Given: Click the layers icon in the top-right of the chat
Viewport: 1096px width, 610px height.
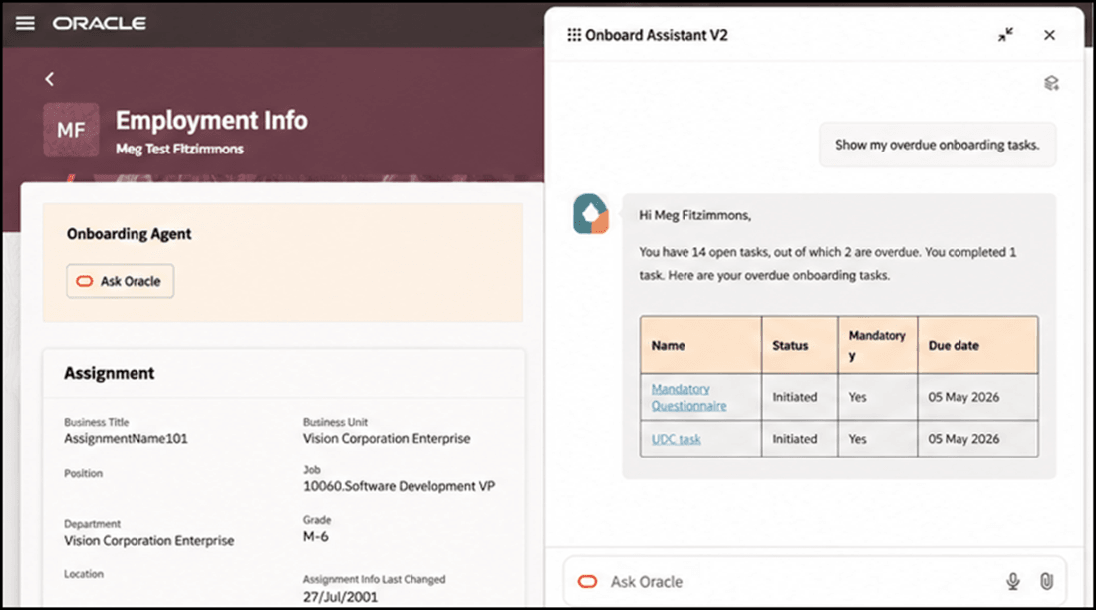Looking at the screenshot, I should pyautogui.click(x=1051, y=84).
